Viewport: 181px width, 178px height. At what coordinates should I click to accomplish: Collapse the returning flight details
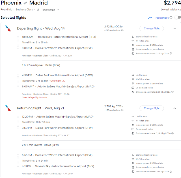pos(174,108)
